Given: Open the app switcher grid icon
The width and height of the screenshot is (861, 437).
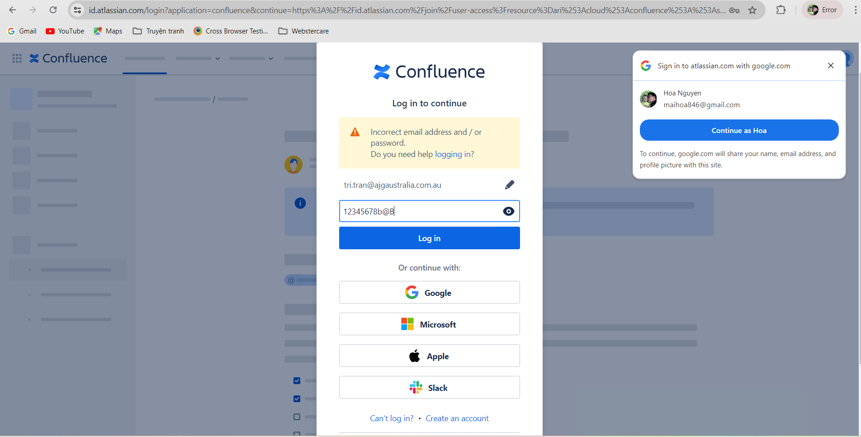Looking at the screenshot, I should 17,58.
